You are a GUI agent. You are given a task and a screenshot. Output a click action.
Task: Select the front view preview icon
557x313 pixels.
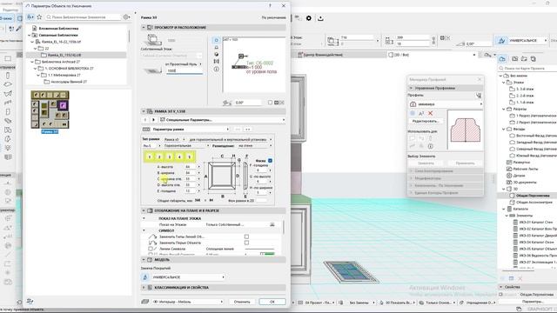pyautogui.click(x=217, y=47)
